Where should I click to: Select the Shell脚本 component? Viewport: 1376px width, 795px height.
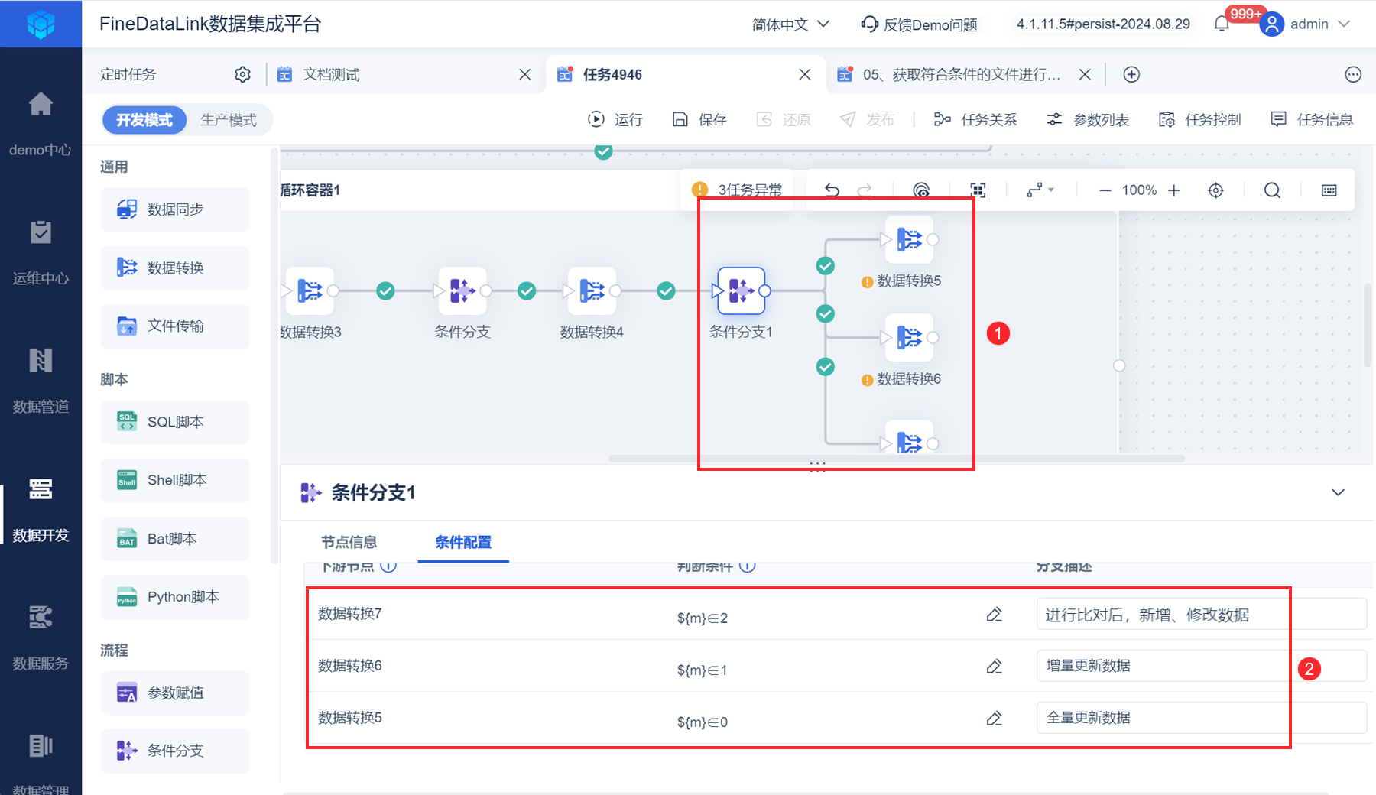(x=175, y=480)
